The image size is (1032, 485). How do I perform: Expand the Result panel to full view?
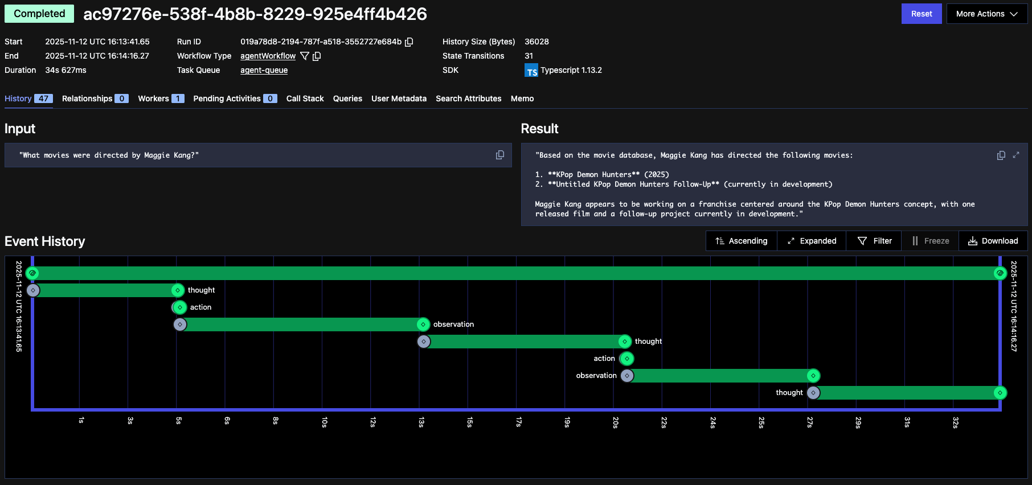click(1015, 155)
